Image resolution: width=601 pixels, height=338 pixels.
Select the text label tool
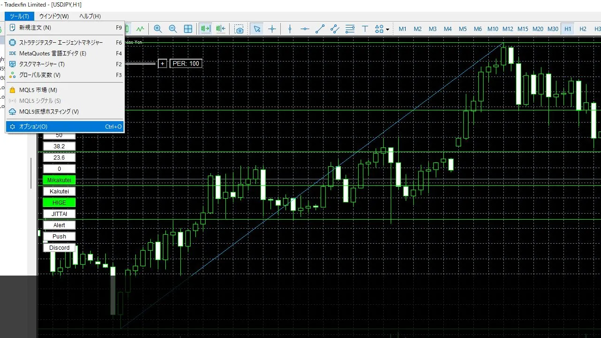point(365,29)
